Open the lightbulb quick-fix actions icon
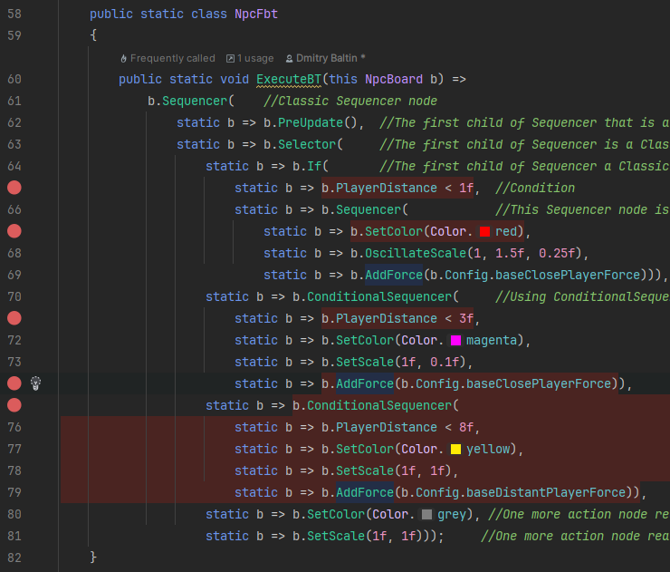The height and width of the screenshot is (572, 670). tap(36, 383)
